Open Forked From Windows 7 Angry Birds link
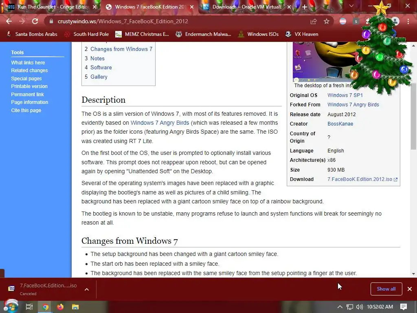Screen dimensions: 417x313 pos(353,105)
